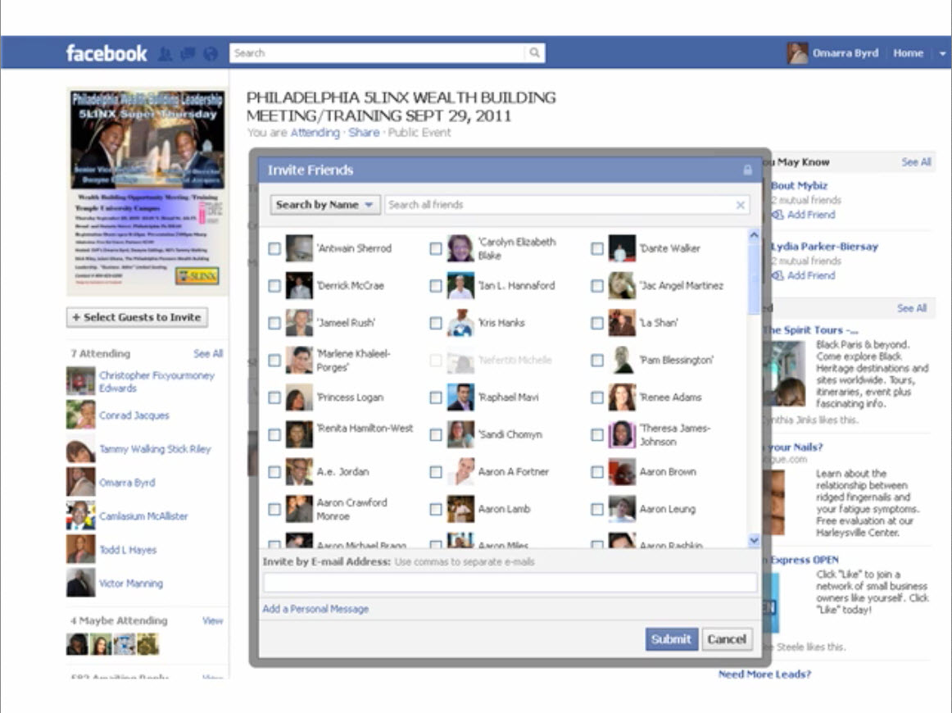952x713 pixels.
Task: Open the friend requests icon in header
Action: coord(165,53)
